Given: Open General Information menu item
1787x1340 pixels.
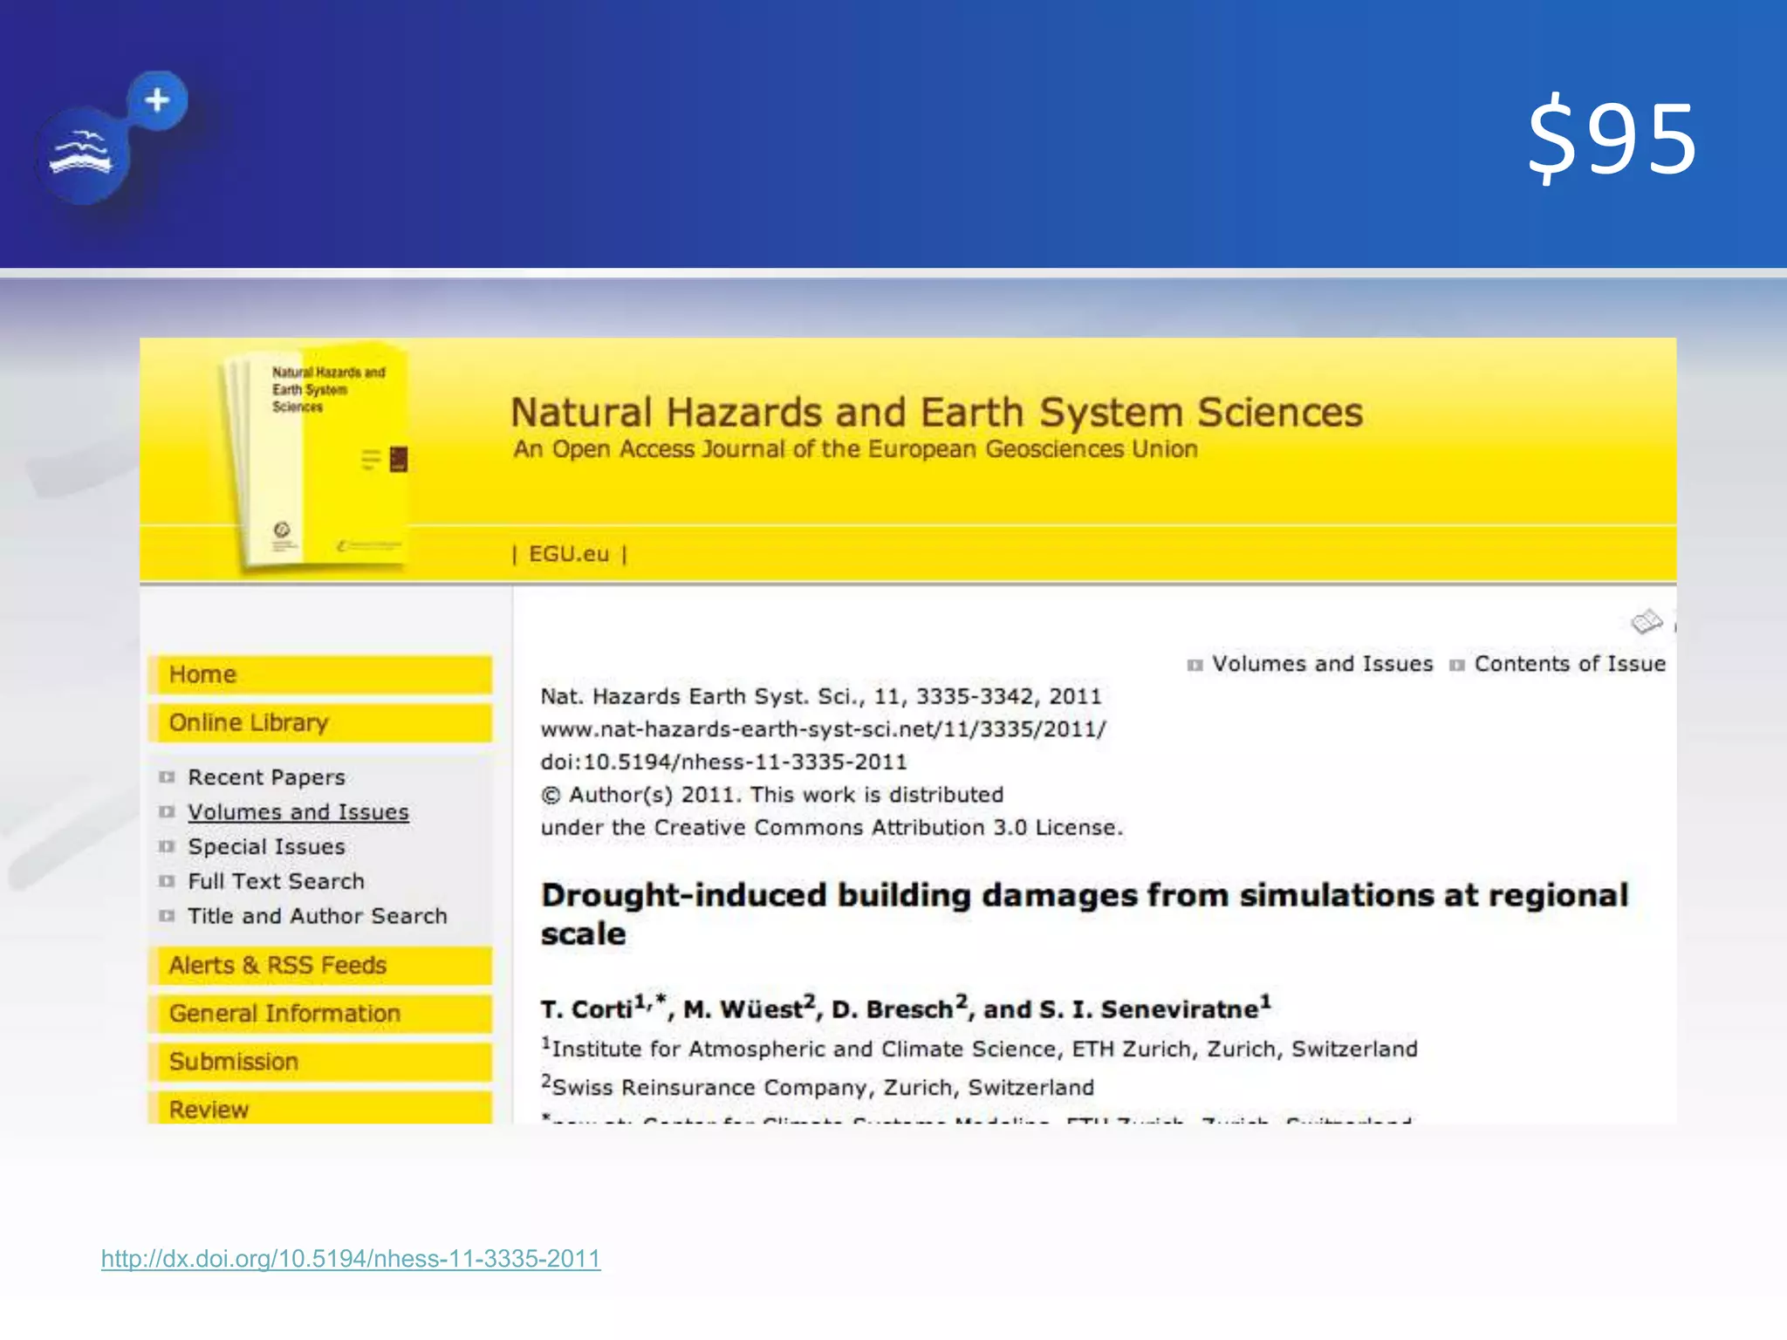Looking at the screenshot, I should pos(320,1013).
